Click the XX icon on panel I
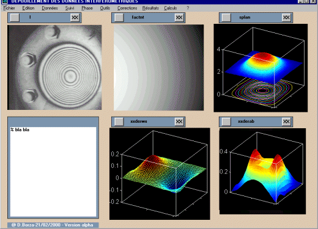Viewport: 318px width, 229px height. [75, 18]
